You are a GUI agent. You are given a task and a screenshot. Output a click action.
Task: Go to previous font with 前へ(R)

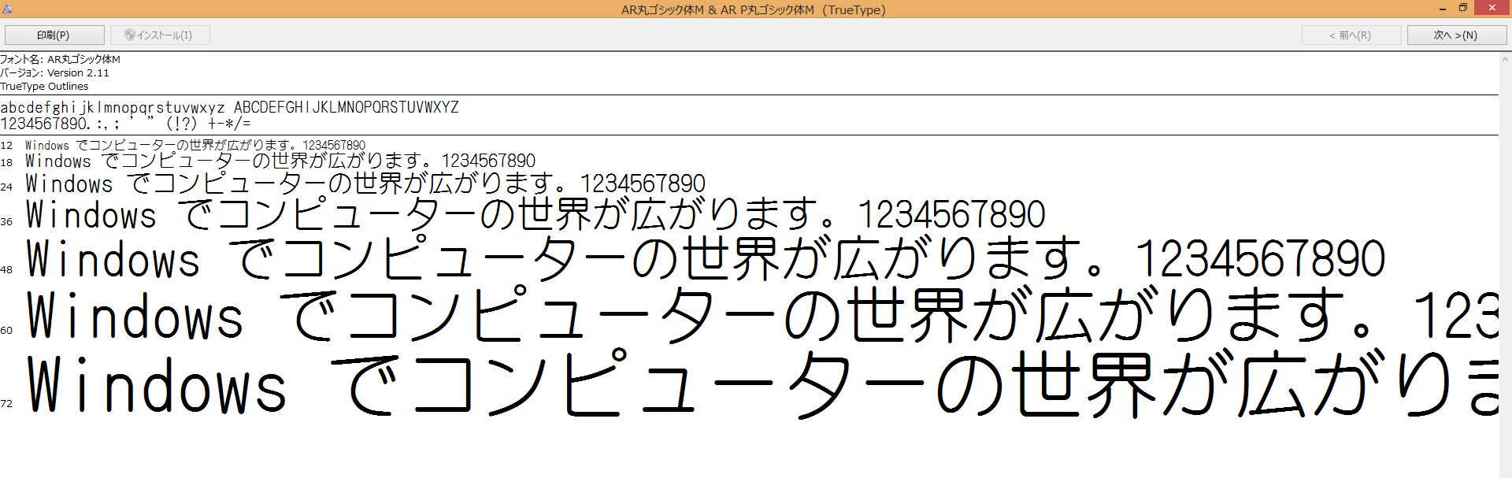pos(1351,35)
